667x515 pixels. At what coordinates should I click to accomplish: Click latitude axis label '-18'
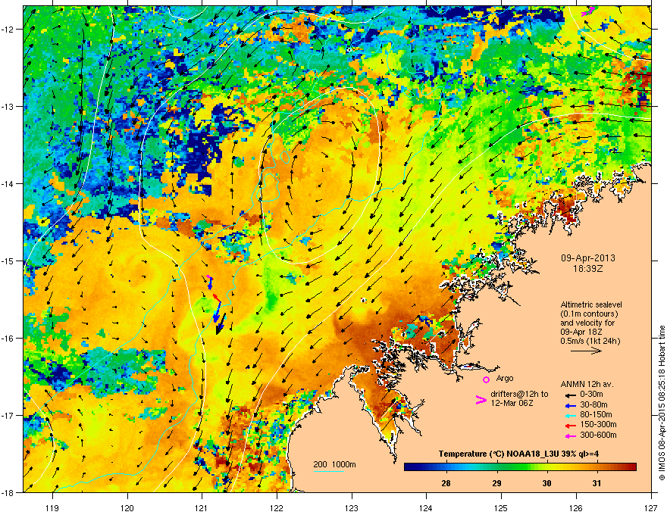click(x=8, y=493)
